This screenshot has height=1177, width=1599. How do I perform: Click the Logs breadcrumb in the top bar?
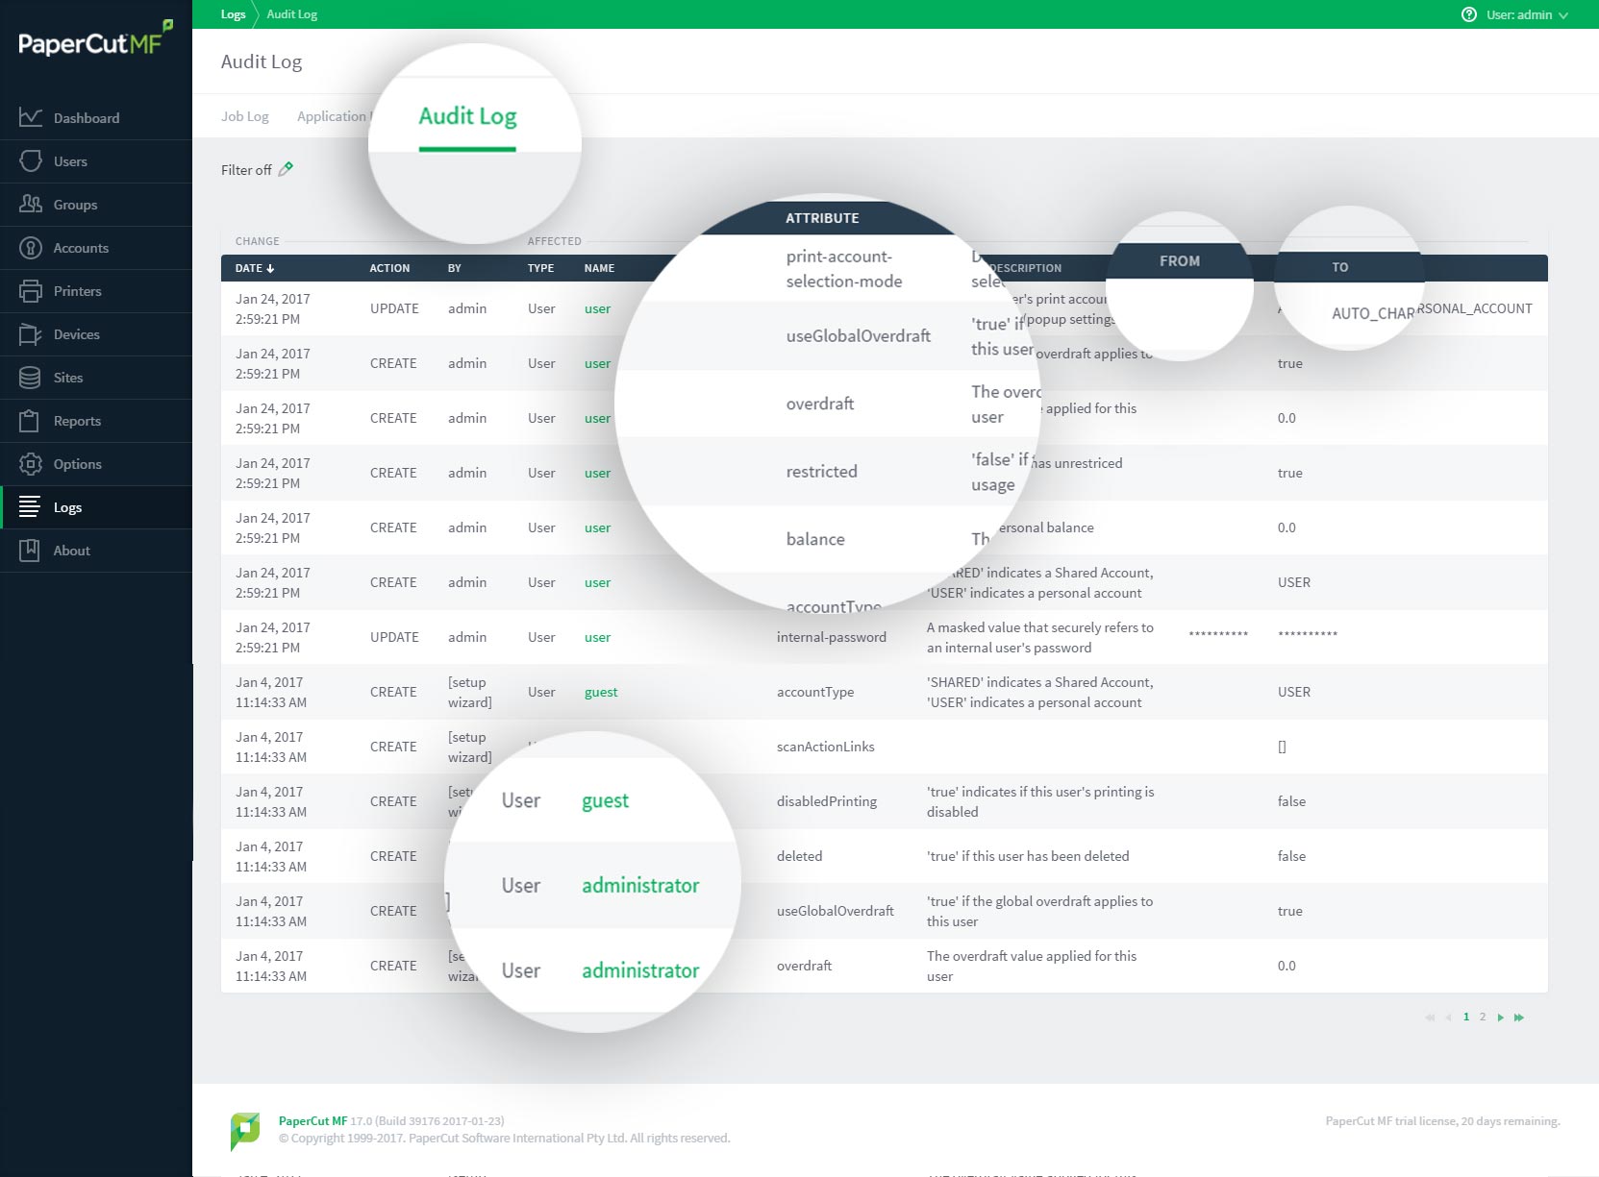[x=234, y=14]
